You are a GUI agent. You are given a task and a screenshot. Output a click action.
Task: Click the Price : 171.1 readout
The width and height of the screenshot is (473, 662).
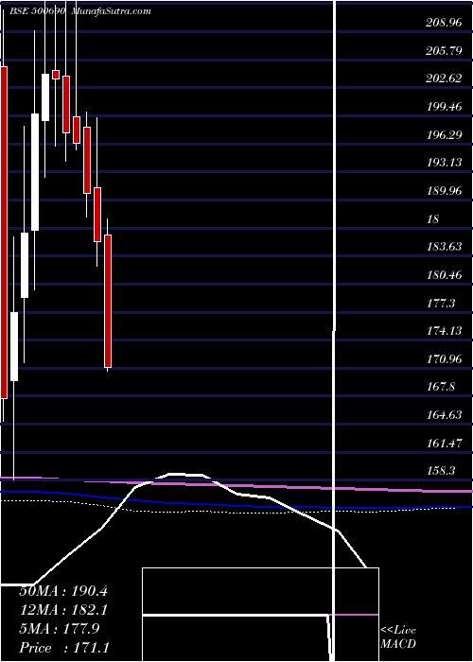pyautogui.click(x=64, y=648)
